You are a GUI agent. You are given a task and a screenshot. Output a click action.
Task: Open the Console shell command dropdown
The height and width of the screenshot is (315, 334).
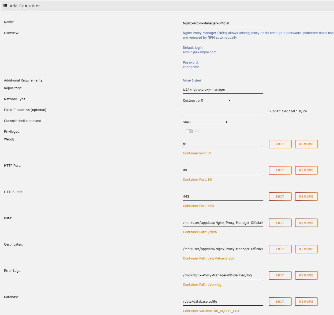click(205, 122)
